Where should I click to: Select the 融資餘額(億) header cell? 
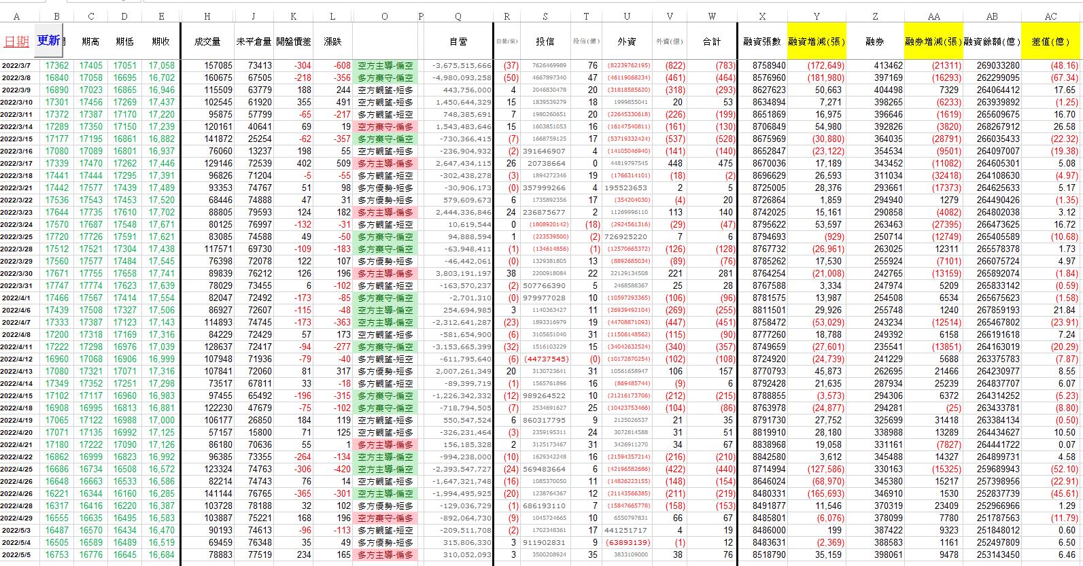pos(992,41)
